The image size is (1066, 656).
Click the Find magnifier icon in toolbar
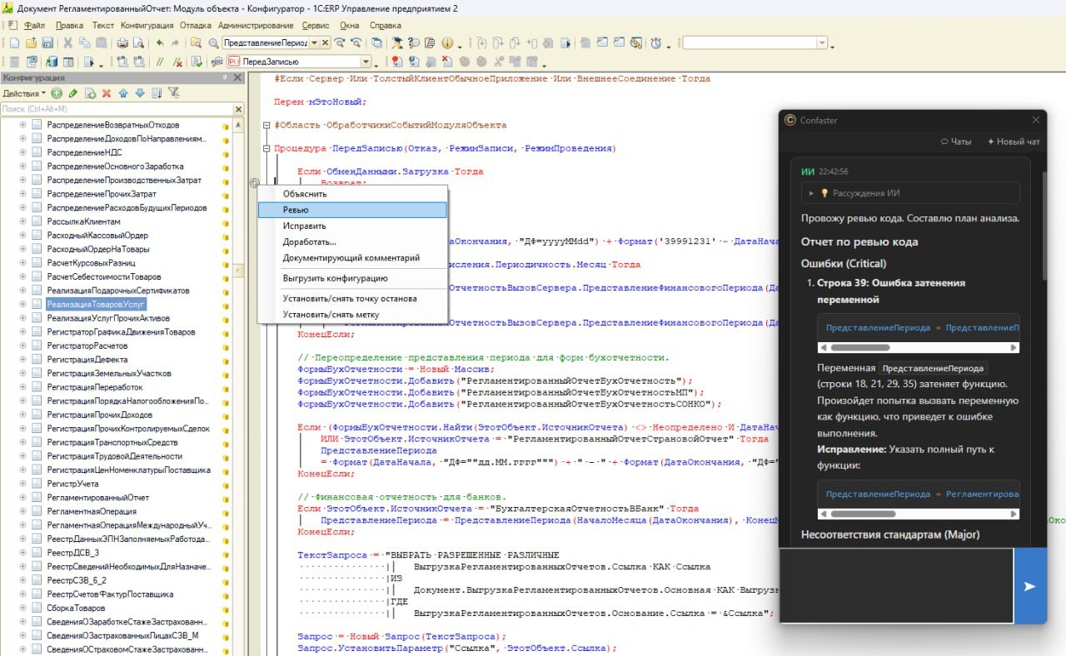tap(213, 42)
